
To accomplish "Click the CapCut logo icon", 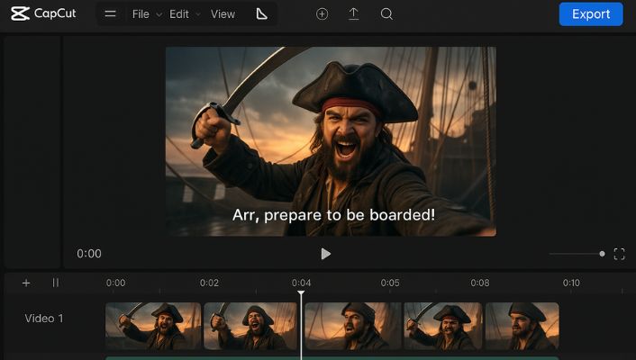I will pyautogui.click(x=20, y=13).
